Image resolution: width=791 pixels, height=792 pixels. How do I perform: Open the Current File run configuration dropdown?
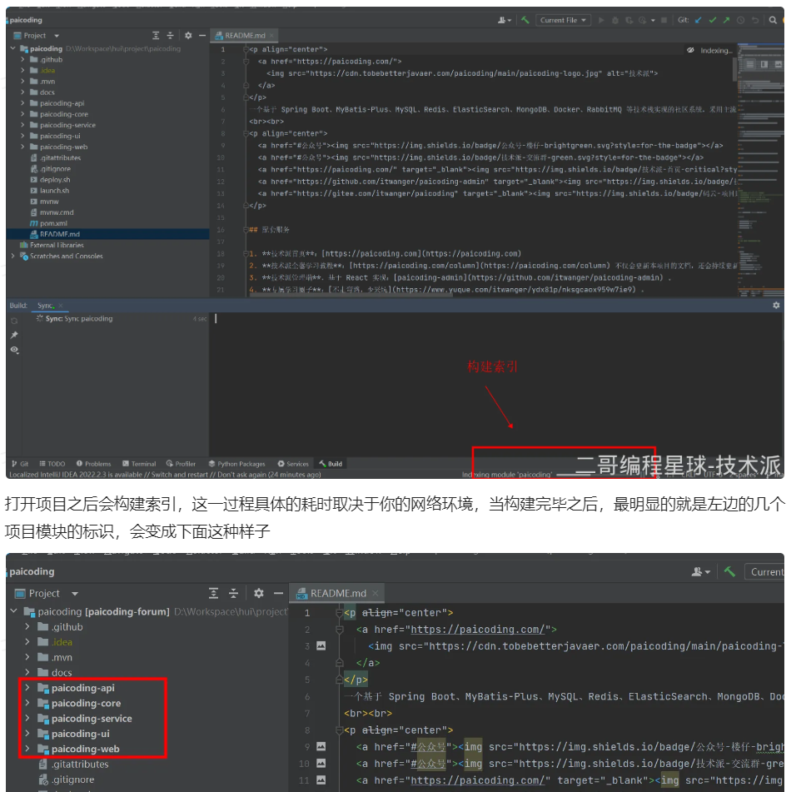563,20
